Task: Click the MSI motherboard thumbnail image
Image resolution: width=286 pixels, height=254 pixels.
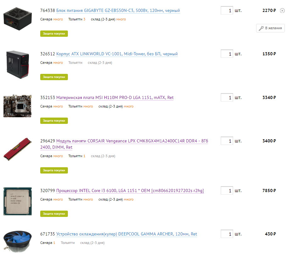Action: (x=18, y=106)
